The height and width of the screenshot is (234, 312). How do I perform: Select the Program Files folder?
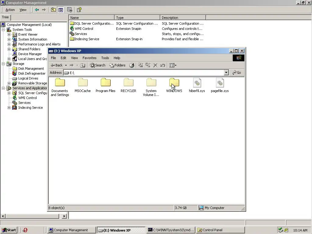pyautogui.click(x=105, y=85)
